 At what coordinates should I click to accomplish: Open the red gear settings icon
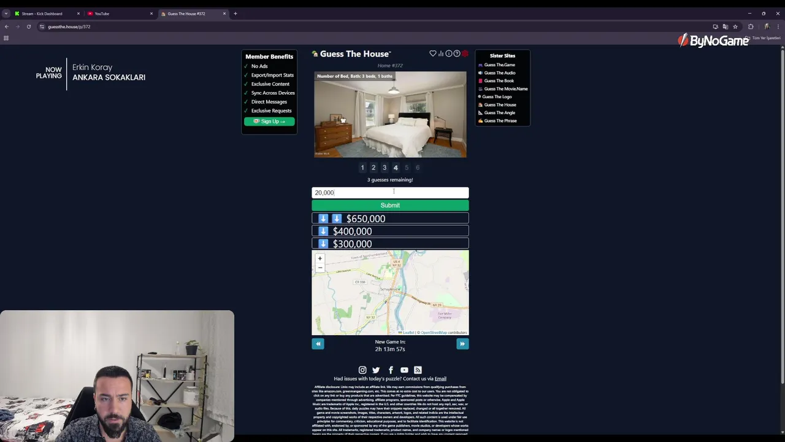465,53
